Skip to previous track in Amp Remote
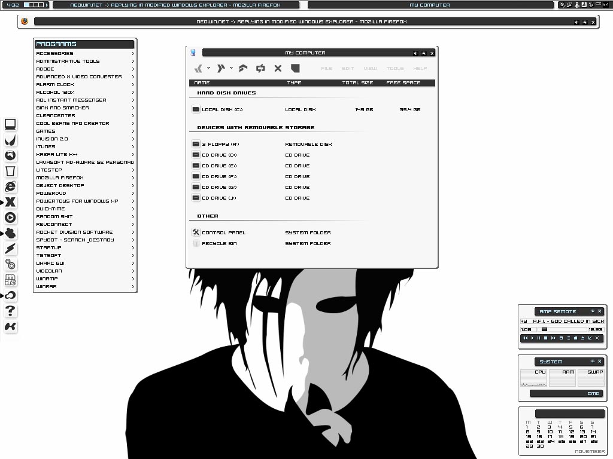 tap(526, 338)
